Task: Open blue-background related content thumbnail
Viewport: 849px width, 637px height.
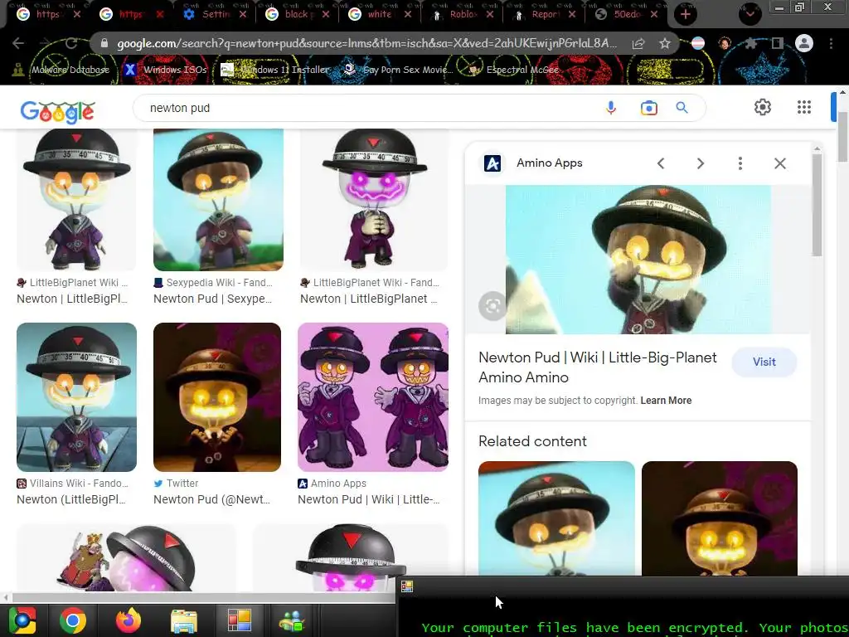Action: click(x=556, y=518)
